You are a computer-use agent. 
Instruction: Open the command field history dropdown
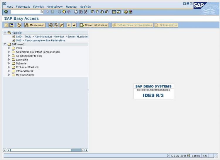coord(42,12)
